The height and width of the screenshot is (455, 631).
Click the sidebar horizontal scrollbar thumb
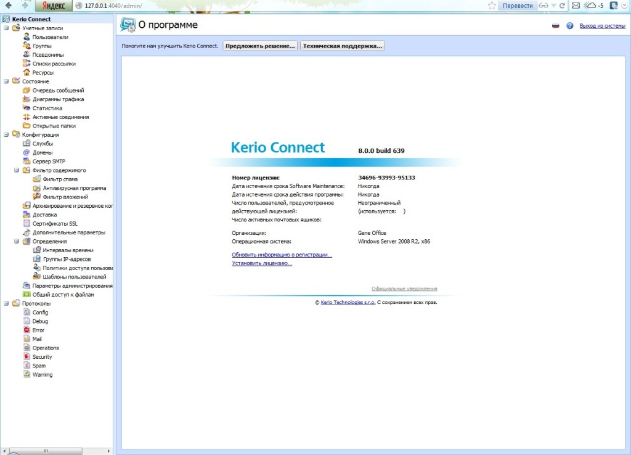[x=46, y=451]
